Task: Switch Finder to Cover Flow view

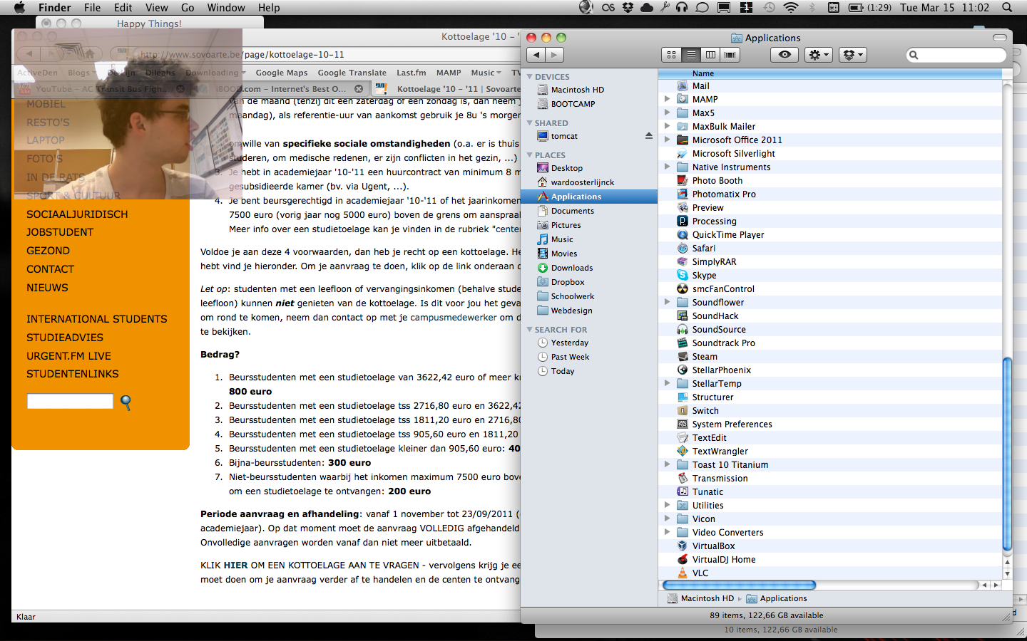Action: [x=730, y=55]
